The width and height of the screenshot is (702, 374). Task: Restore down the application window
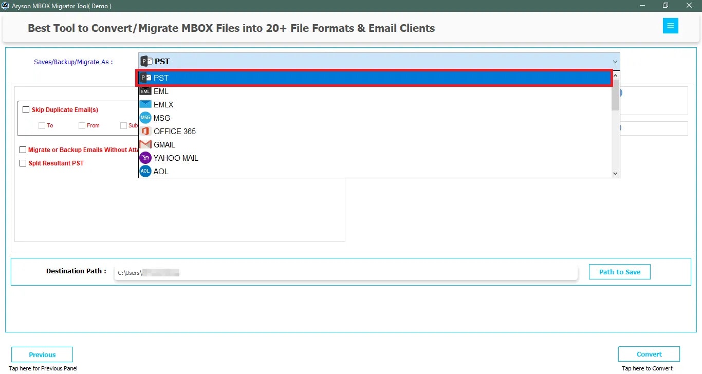[x=666, y=6]
